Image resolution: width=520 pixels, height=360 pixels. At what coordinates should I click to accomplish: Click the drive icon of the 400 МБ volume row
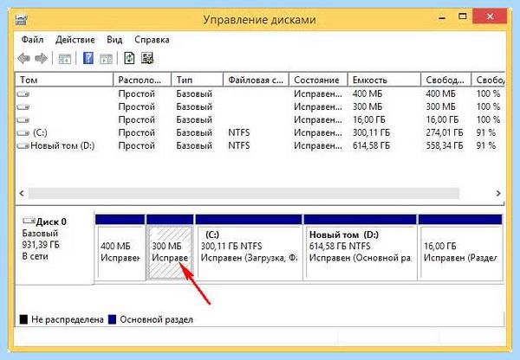click(23, 94)
